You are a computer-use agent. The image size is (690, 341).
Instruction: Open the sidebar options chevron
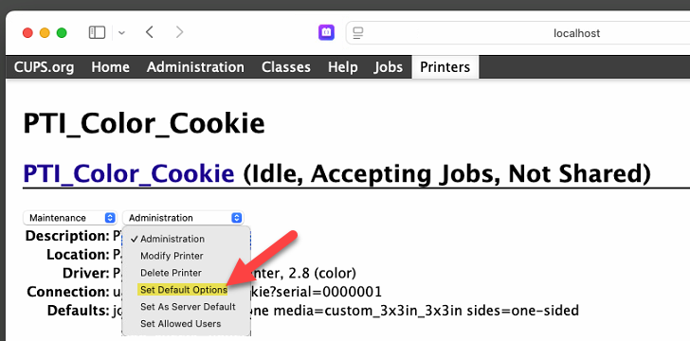point(122,33)
